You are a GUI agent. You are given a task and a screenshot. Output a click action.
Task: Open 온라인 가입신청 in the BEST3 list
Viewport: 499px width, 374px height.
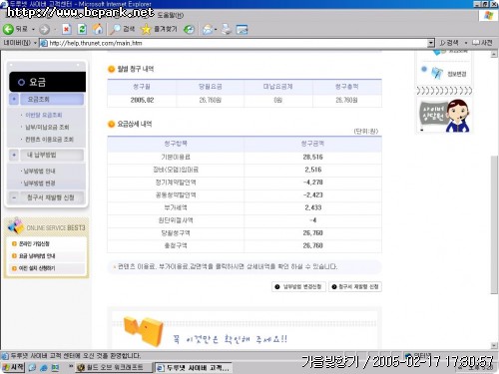(34, 243)
